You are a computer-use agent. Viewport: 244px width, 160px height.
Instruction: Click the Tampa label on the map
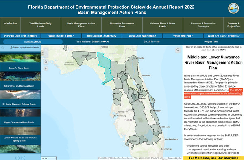coord(121,112)
